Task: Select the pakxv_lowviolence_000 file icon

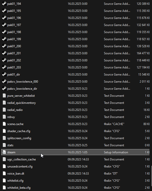Action: pyautogui.click(x=4, y=82)
